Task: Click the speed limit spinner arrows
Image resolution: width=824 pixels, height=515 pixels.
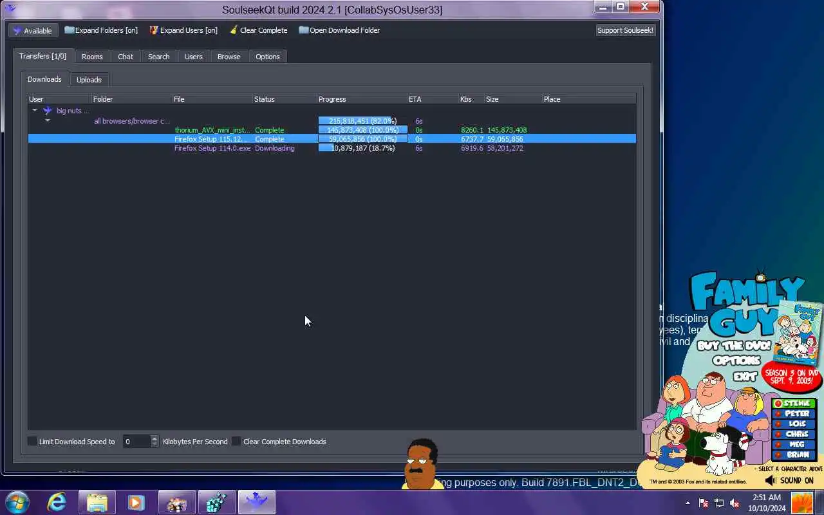Action: pyautogui.click(x=154, y=441)
